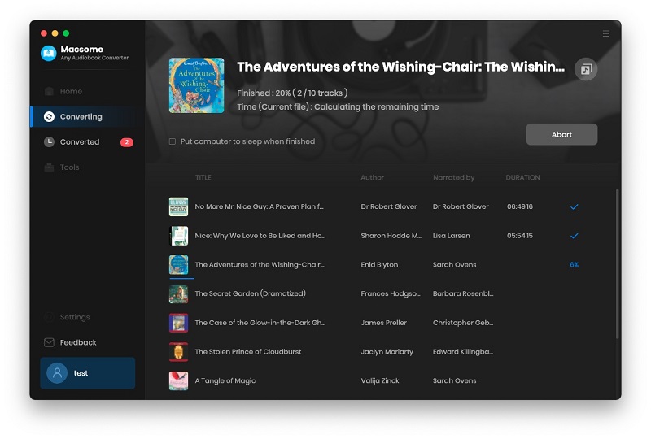Click author 'Dr Robert Glover'
This screenshot has width=651, height=439.
tap(389, 206)
